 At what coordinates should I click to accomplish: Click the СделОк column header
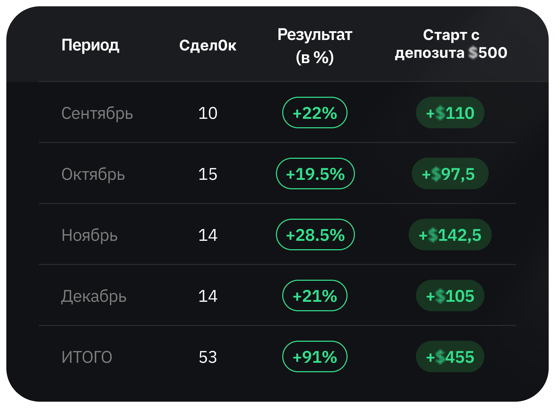tap(207, 45)
